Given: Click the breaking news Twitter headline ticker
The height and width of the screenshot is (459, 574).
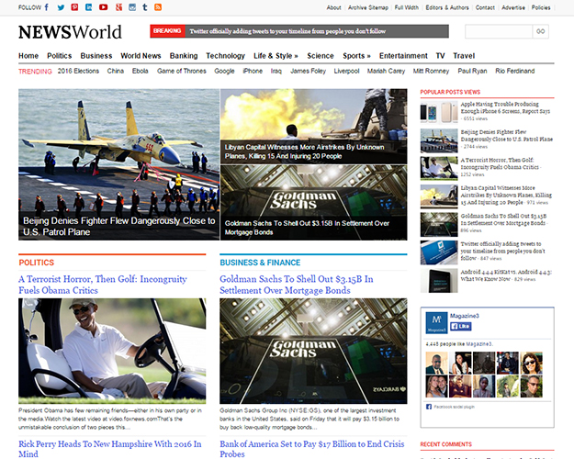Looking at the screenshot, I should click(287, 31).
